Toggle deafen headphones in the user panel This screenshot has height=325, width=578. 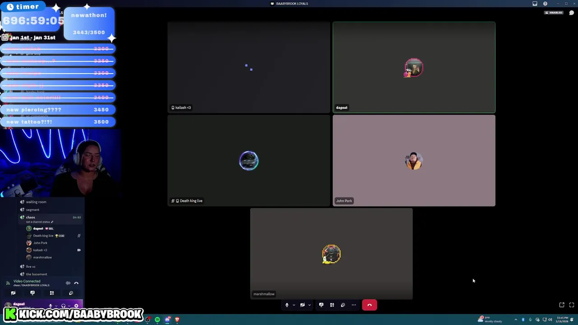(63, 306)
